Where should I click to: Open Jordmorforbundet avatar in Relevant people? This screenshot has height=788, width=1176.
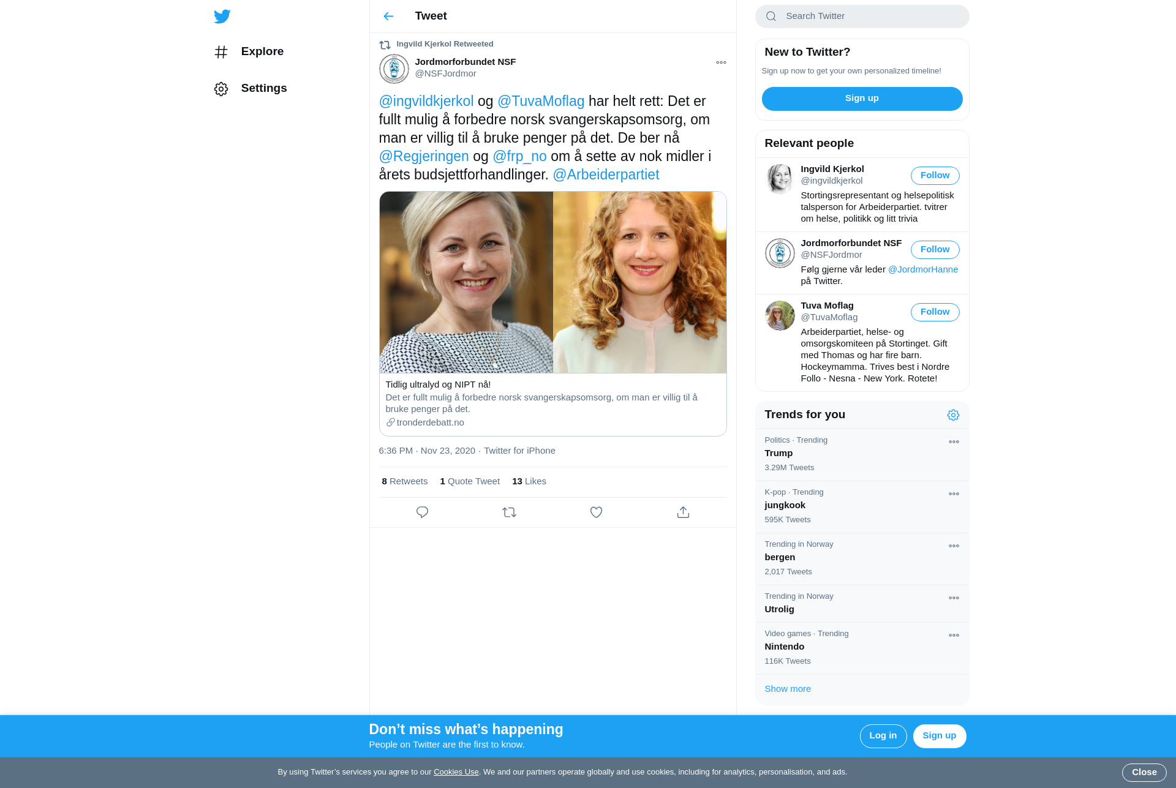pyautogui.click(x=780, y=253)
